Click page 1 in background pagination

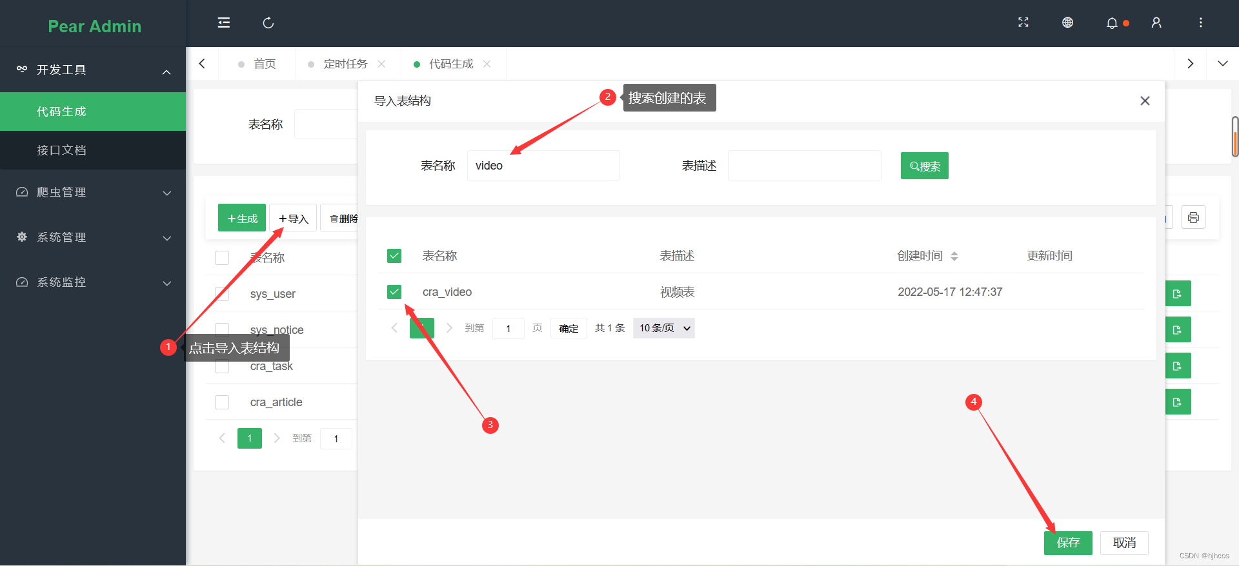250,438
